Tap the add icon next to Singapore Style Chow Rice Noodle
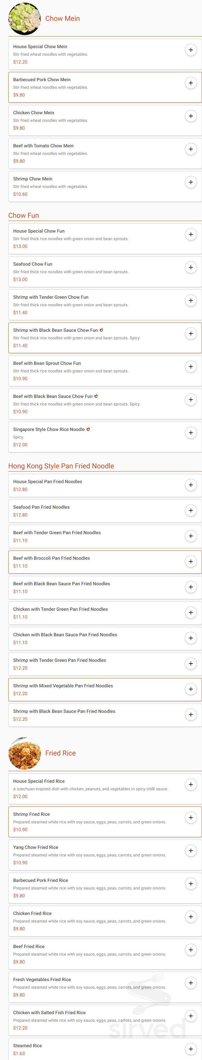The height and width of the screenshot is (1060, 202). (191, 432)
